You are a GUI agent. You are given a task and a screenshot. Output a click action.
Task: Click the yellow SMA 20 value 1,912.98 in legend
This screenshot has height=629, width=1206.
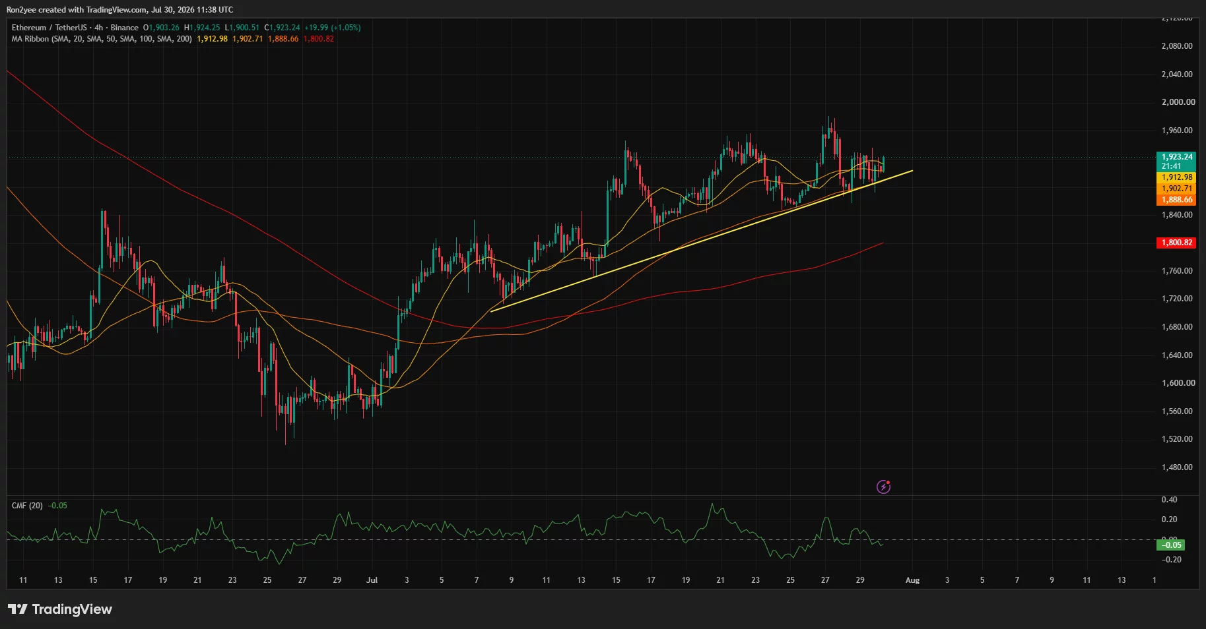click(212, 39)
